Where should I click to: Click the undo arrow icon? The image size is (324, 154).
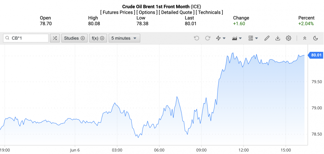pyautogui.click(x=197, y=38)
